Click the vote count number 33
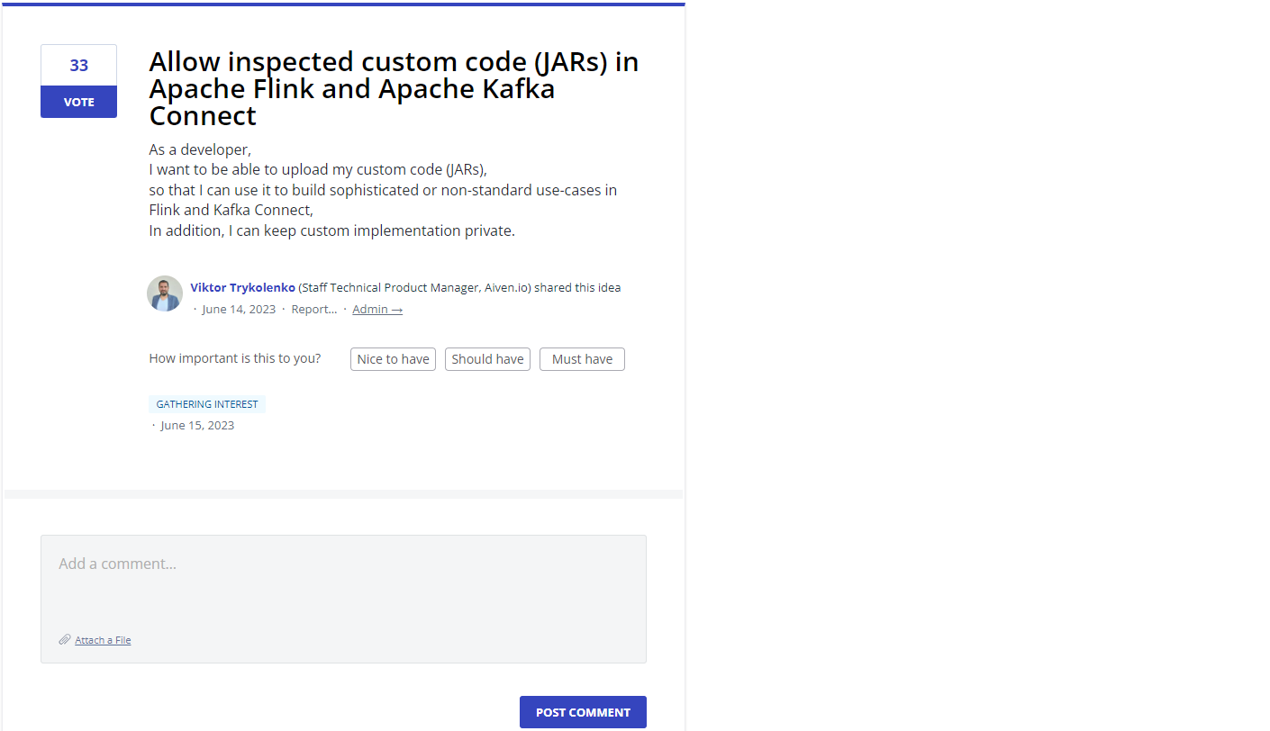Screen dimensions: 1270x731 tap(79, 66)
